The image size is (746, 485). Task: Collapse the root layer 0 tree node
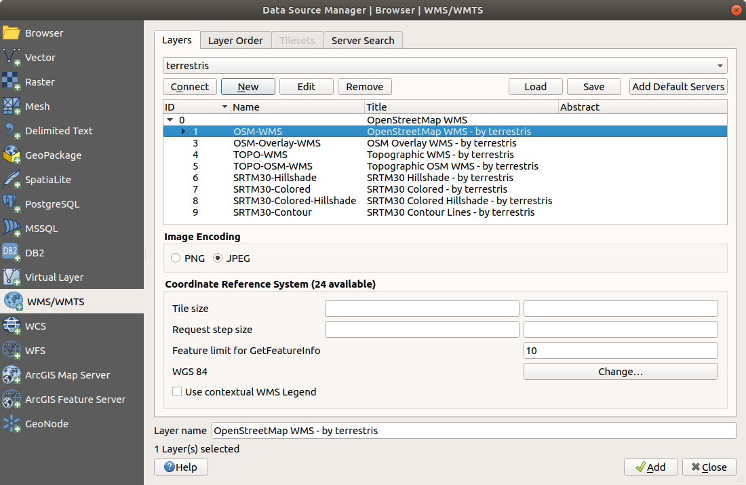click(170, 120)
